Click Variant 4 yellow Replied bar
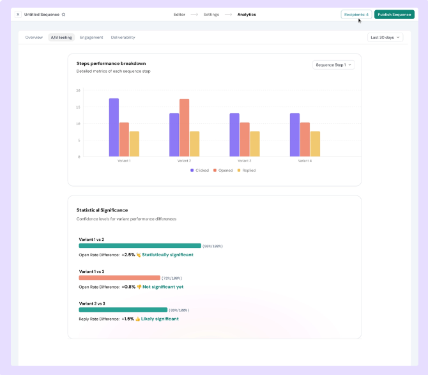This screenshot has width=428, height=375. point(316,144)
